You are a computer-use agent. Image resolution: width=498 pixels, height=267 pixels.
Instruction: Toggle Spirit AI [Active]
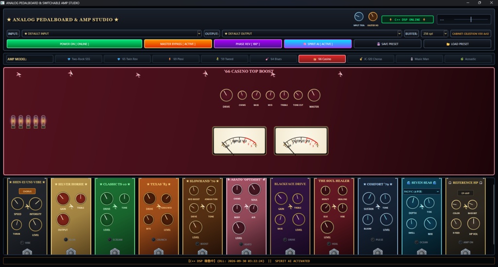318,44
